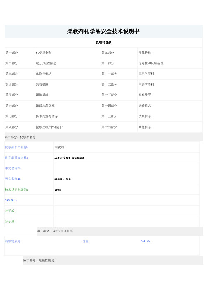The height and width of the screenshot is (293, 207).
Task: Click 第十一部分 in the contents table
Action: tap(109, 73)
